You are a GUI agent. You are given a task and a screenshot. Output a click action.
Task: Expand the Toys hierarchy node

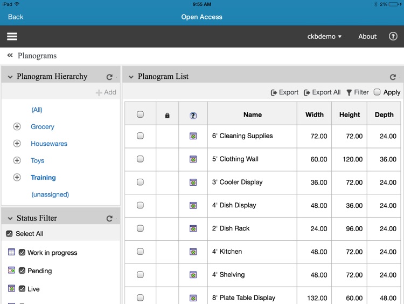17,160
